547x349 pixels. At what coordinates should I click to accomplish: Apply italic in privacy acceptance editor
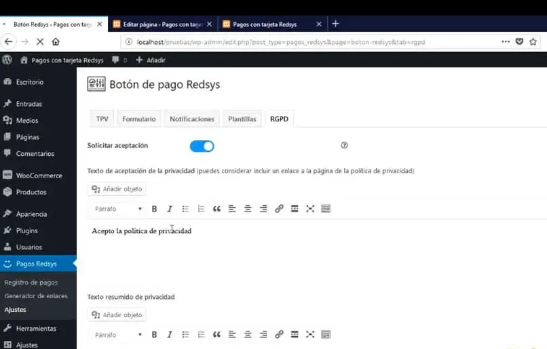click(170, 209)
